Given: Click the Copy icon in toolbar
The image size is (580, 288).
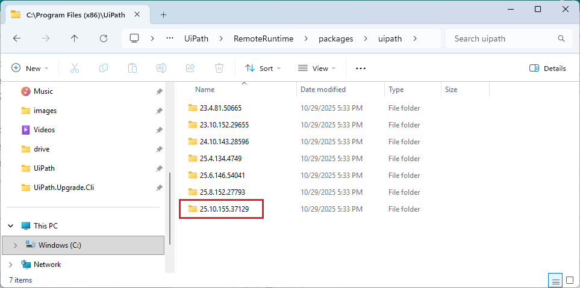Looking at the screenshot, I should (104, 69).
